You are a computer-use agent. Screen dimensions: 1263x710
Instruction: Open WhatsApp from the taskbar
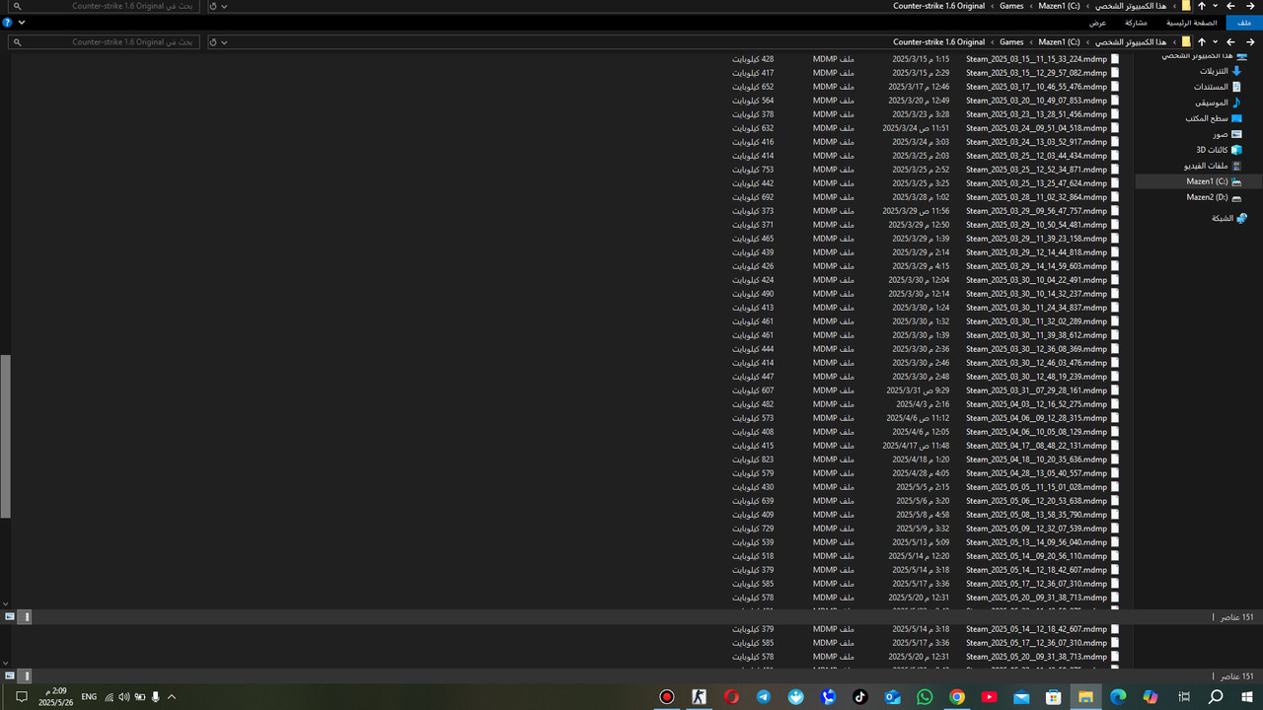pos(925,696)
